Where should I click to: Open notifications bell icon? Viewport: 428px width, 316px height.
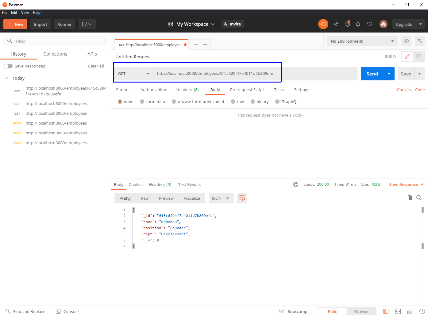(358, 24)
